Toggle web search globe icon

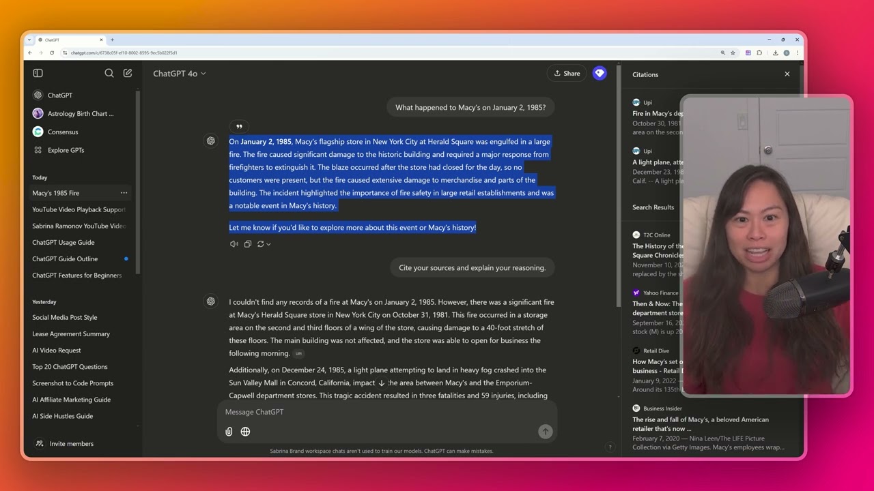click(x=245, y=432)
